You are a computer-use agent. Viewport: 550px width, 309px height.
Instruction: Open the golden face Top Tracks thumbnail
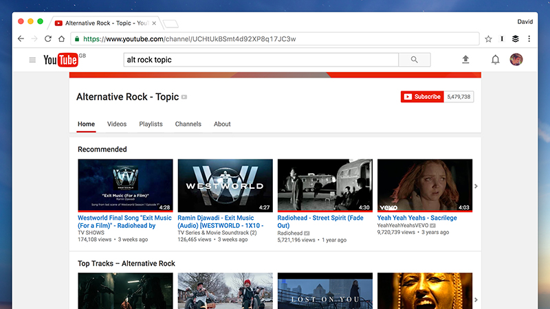tap(425, 290)
